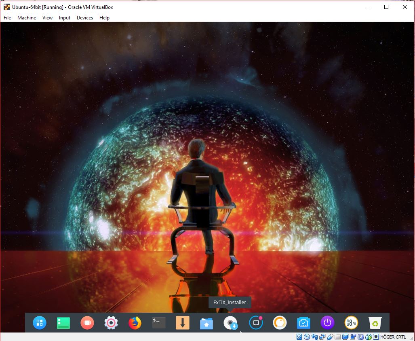Open the Help menu
The image size is (415, 341).
point(104,18)
